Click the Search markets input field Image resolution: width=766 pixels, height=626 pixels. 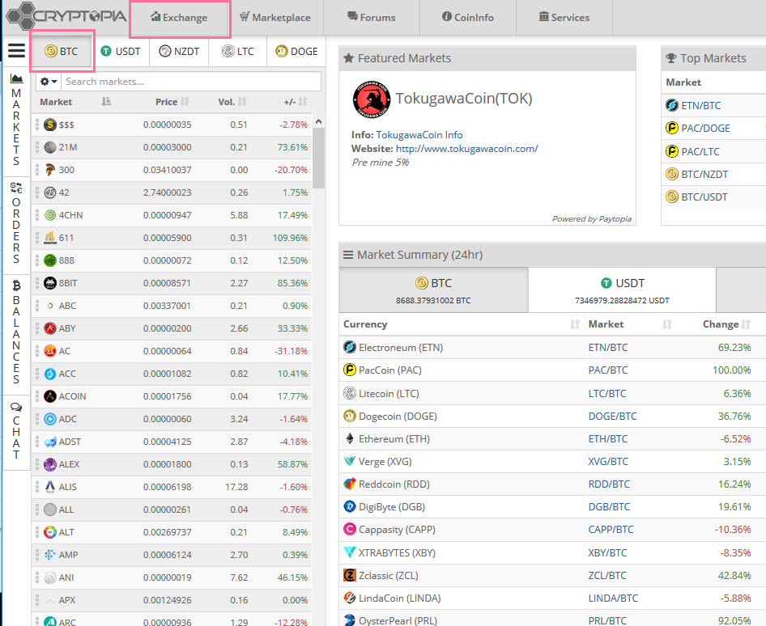pos(190,82)
